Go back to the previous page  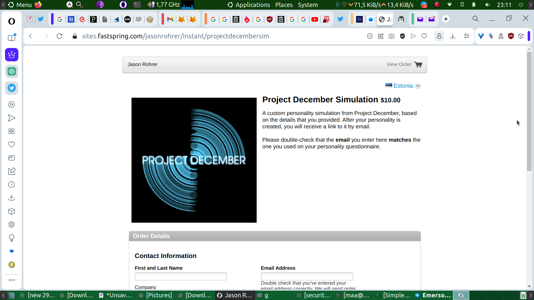(x=30, y=36)
